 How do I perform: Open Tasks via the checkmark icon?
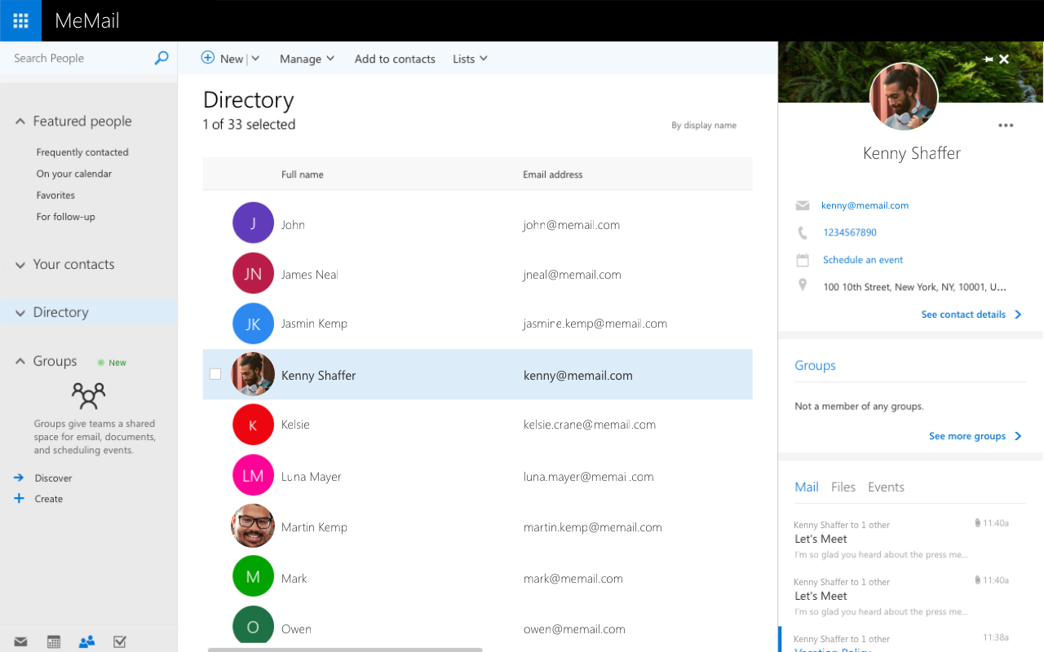119,641
